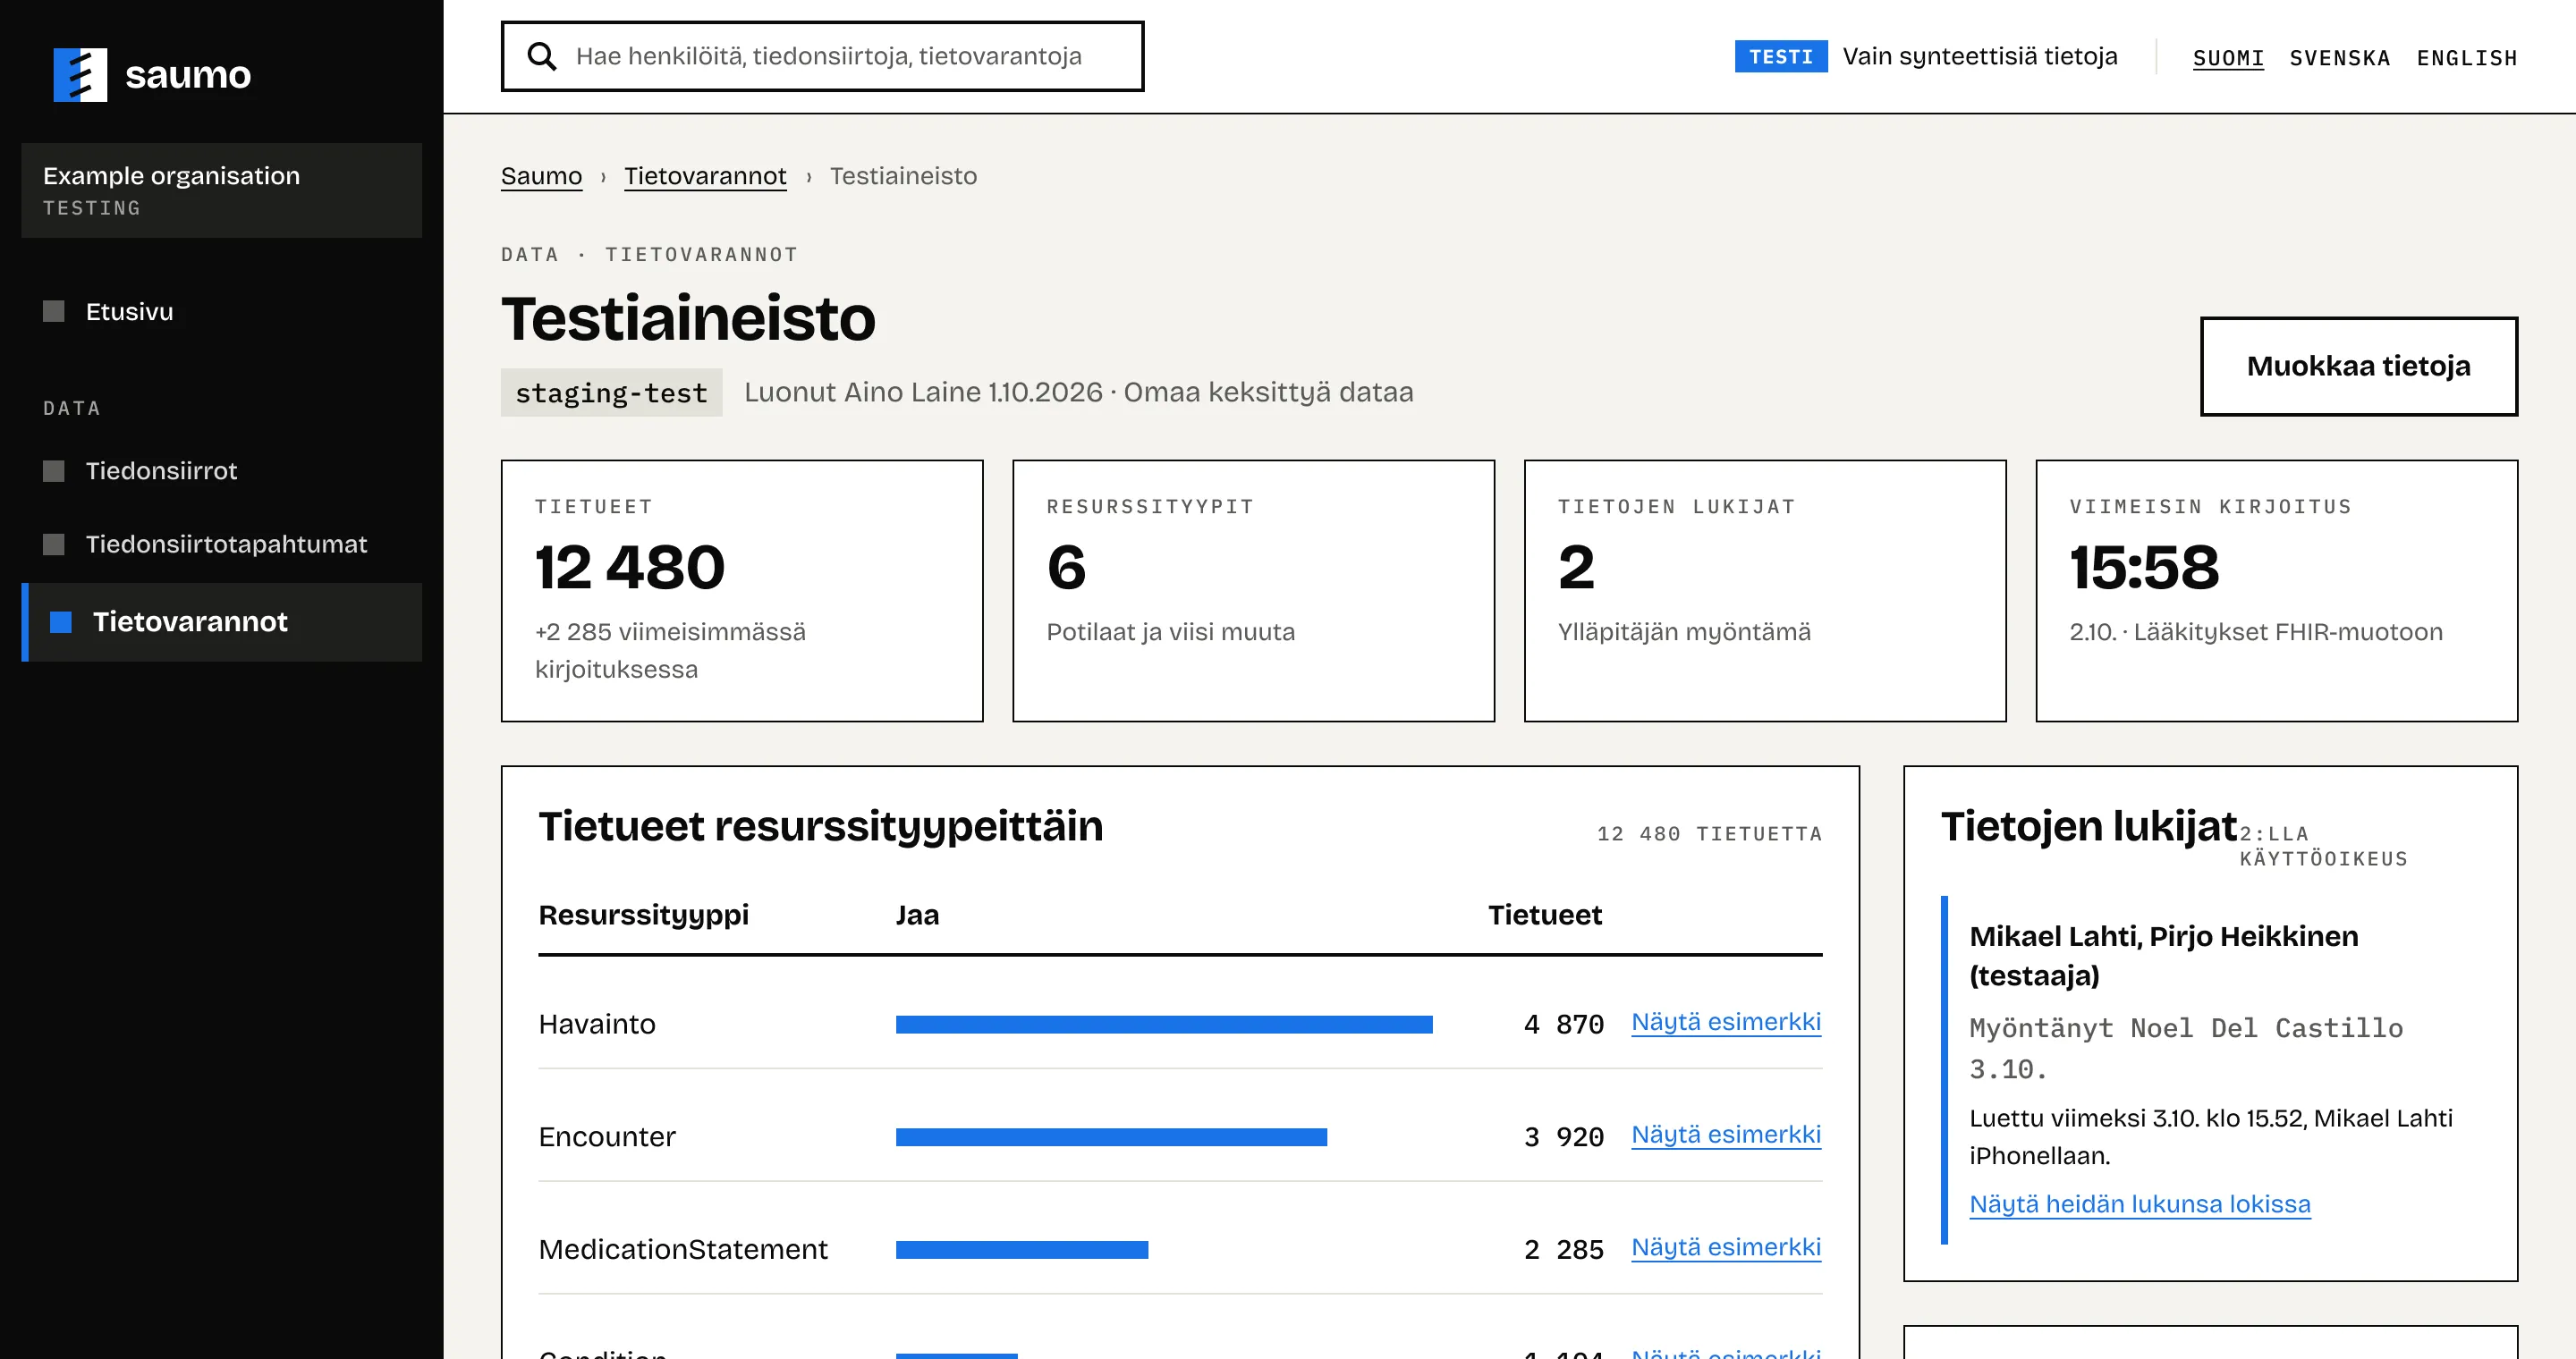Click the MedicationStatement row label

click(x=683, y=1250)
